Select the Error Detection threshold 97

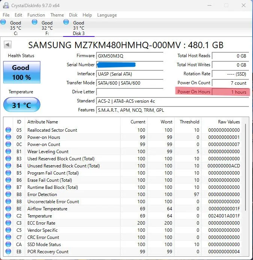197,194
